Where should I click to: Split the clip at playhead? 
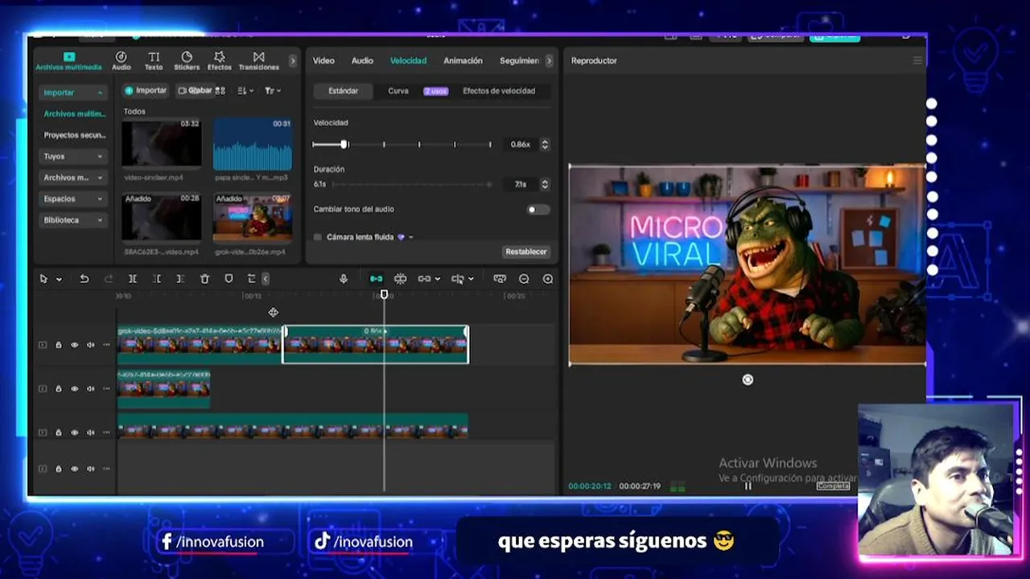[x=133, y=279]
